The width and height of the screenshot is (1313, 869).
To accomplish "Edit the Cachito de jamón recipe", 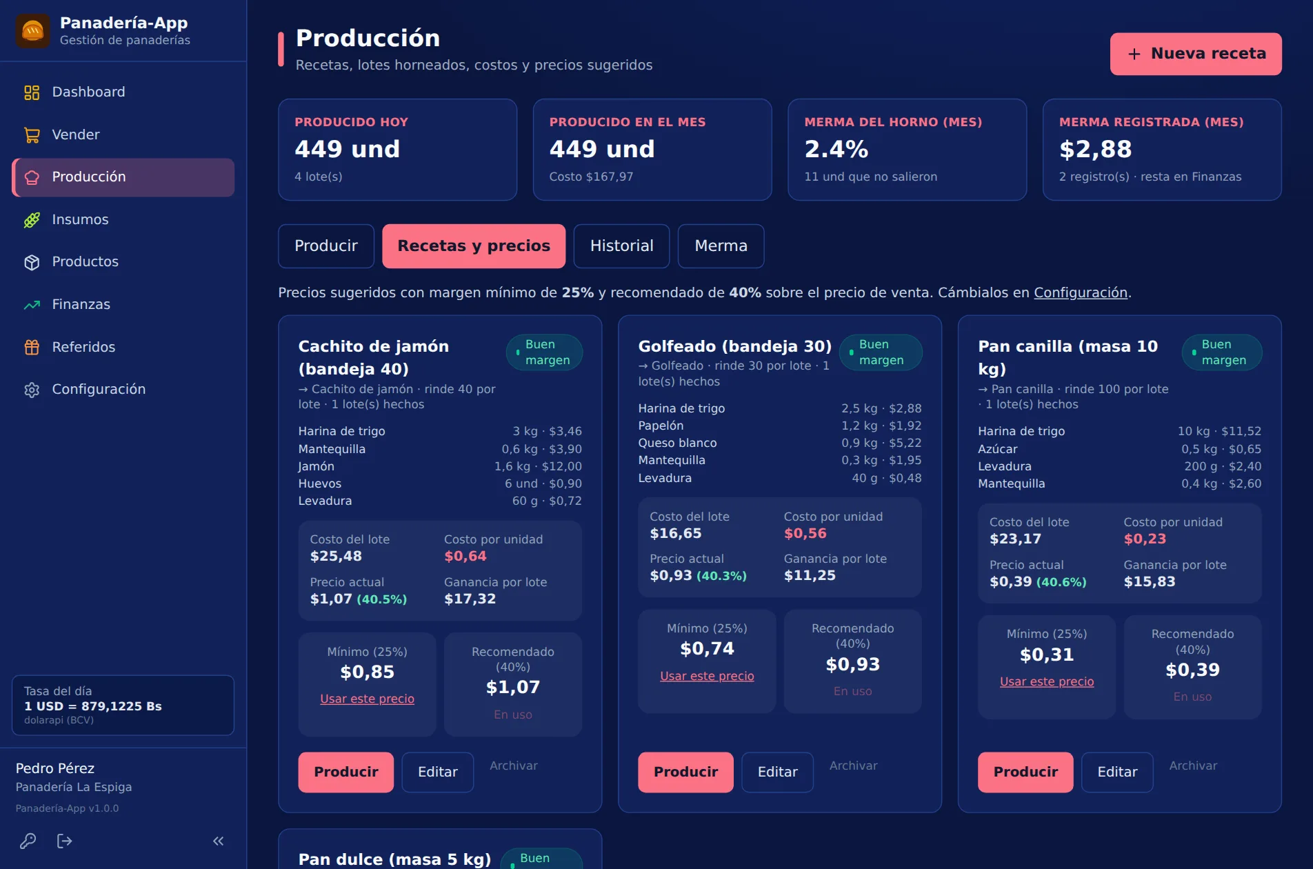I will 438,772.
